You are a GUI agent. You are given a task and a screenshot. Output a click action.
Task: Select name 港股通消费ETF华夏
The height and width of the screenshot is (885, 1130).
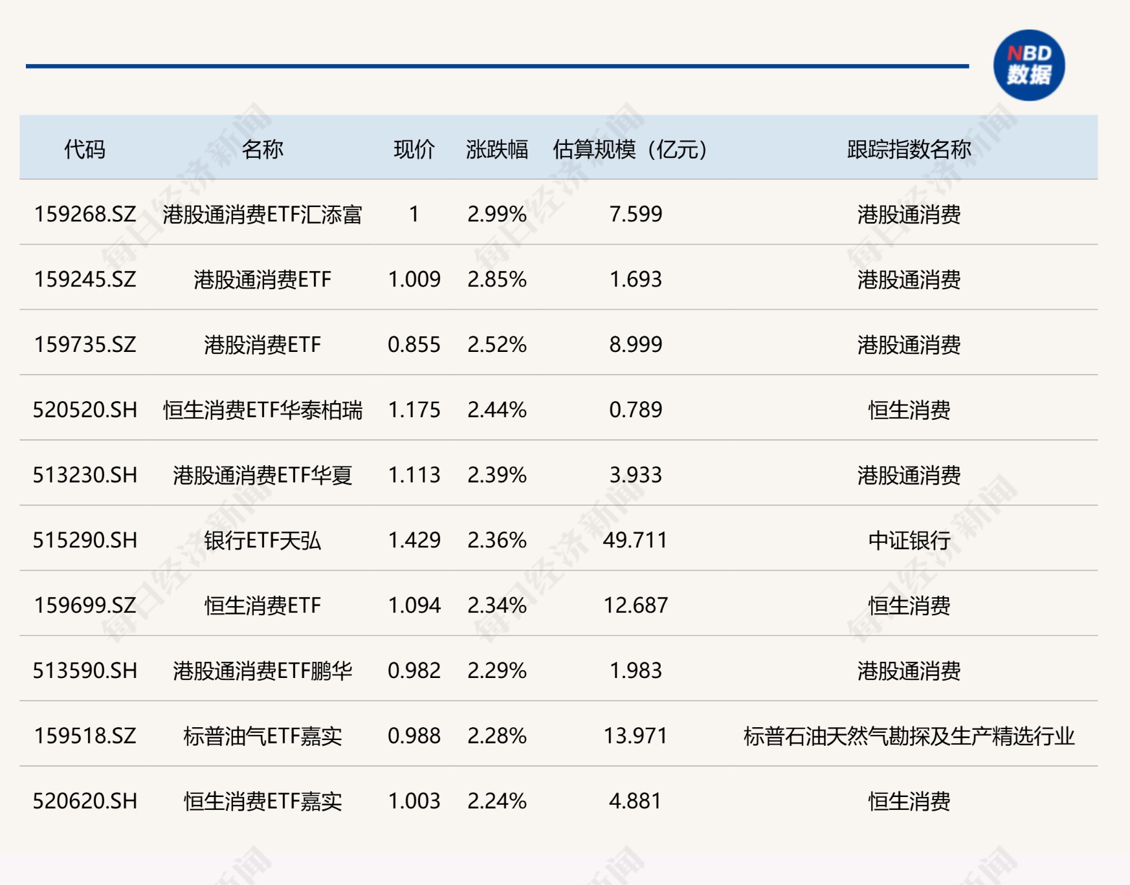point(262,475)
